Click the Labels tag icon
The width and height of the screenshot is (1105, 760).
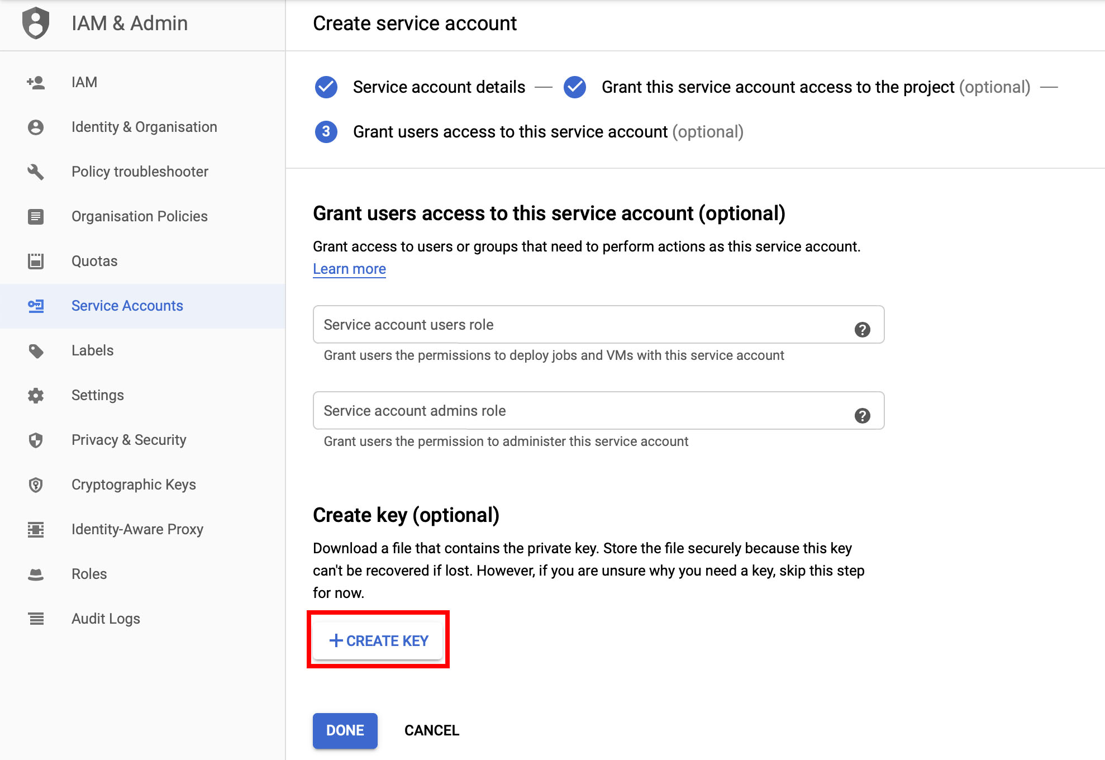36,351
